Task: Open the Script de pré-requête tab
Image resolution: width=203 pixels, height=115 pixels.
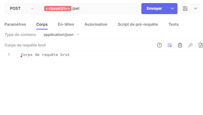Action: click(x=138, y=24)
